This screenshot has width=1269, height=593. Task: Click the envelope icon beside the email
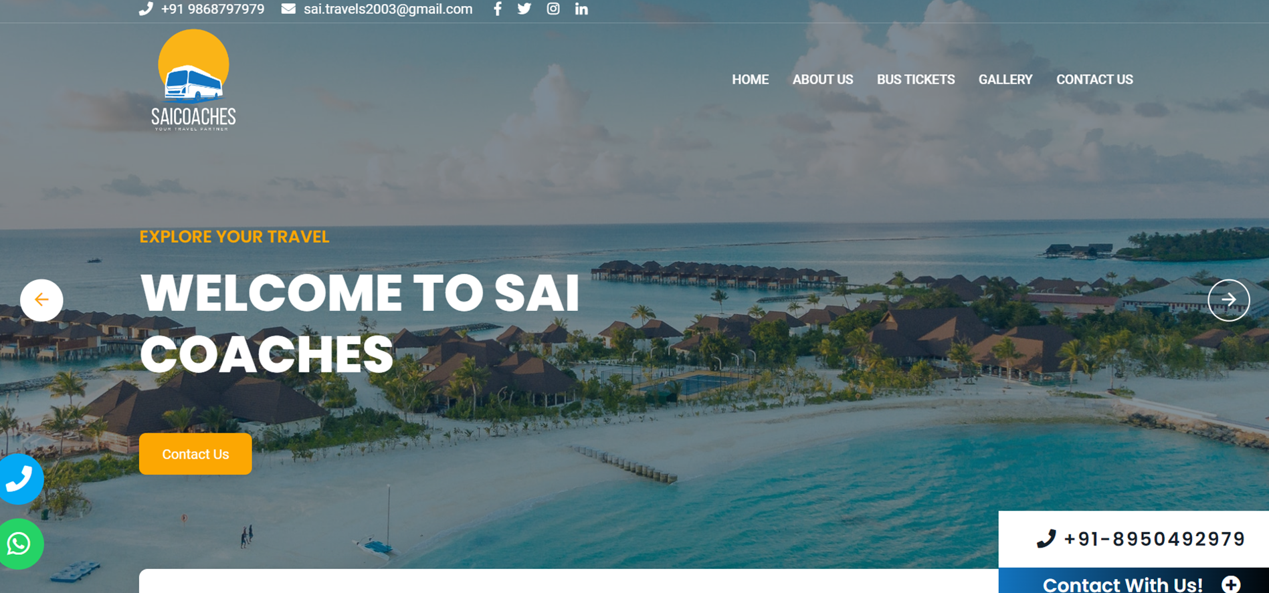tap(288, 9)
